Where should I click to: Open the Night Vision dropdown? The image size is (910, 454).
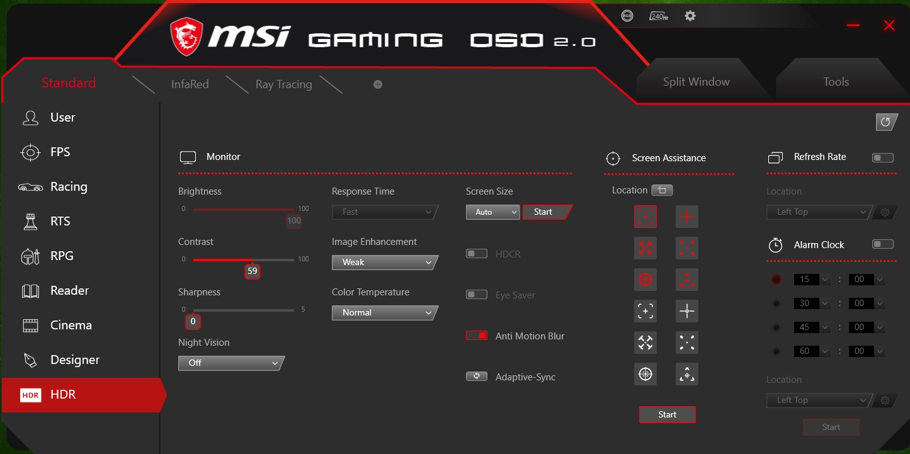[230, 363]
